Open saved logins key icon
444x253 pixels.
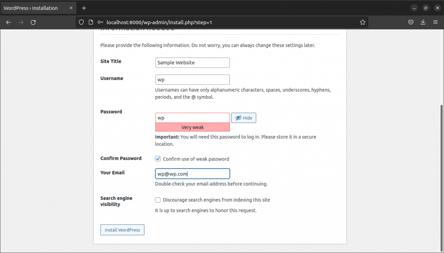(100, 22)
